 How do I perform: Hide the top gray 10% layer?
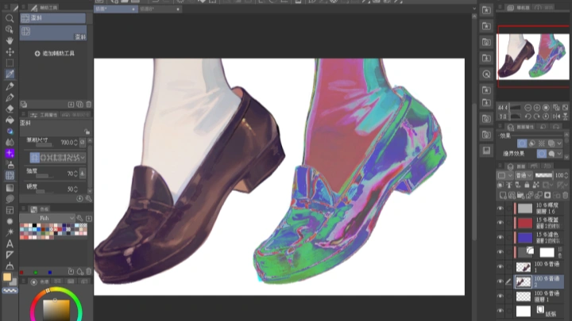point(500,208)
